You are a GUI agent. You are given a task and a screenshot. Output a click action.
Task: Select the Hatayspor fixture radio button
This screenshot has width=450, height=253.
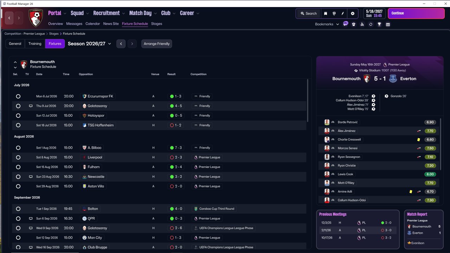point(18,116)
